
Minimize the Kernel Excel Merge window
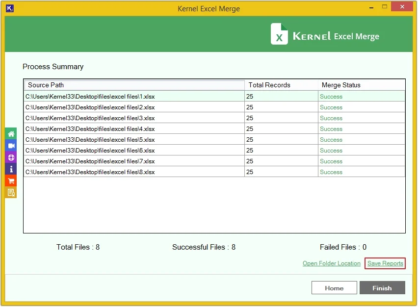pos(371,8)
